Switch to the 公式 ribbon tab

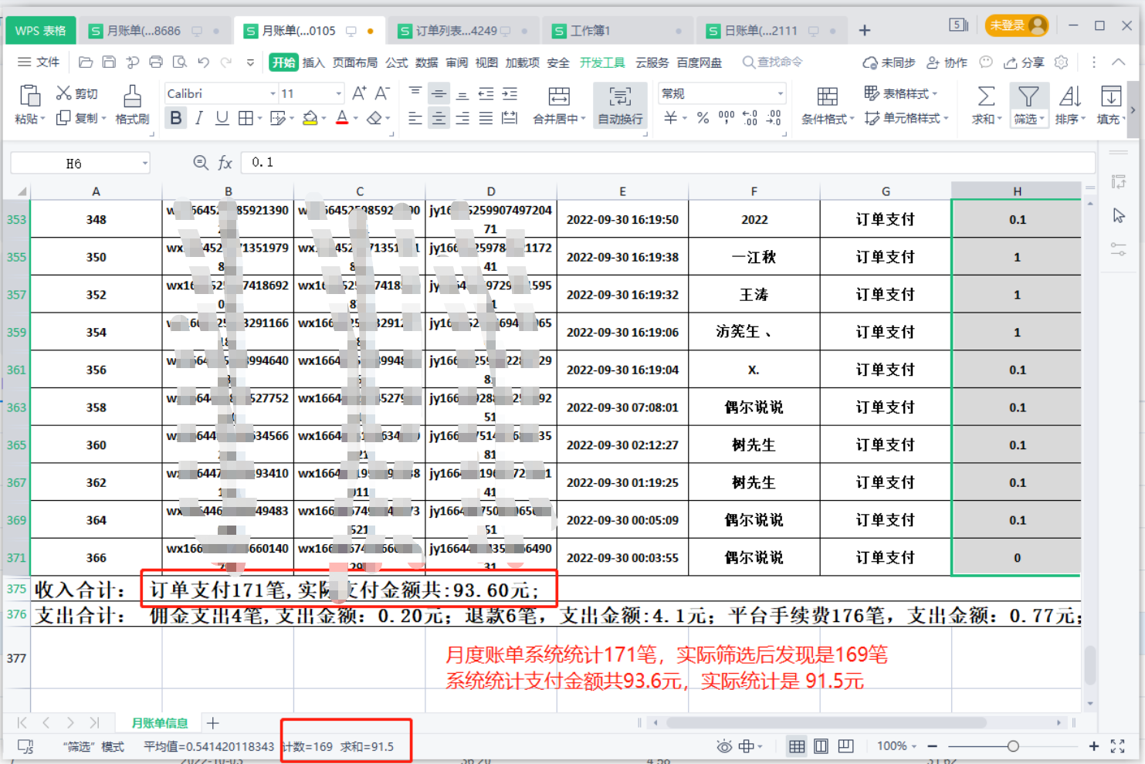point(397,63)
